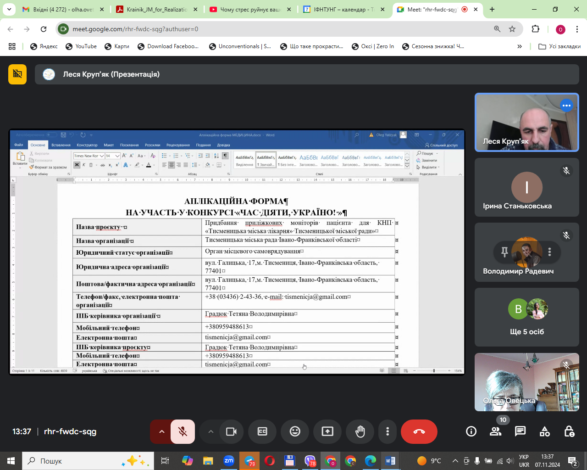Open a new Chrome tab
Image resolution: width=587 pixels, height=470 pixels.
point(492,9)
